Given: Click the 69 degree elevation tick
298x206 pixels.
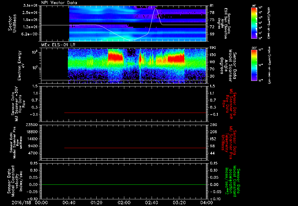Looking at the screenshot, I should click(x=212, y=34).
